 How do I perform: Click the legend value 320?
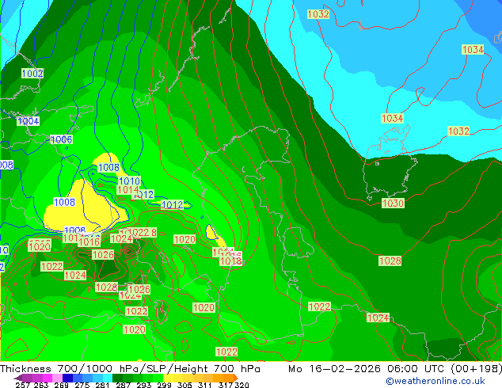242,385
